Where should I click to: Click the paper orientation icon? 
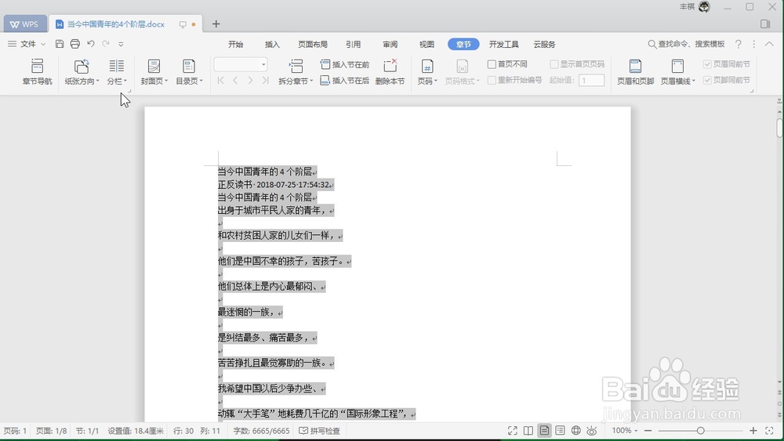click(81, 67)
